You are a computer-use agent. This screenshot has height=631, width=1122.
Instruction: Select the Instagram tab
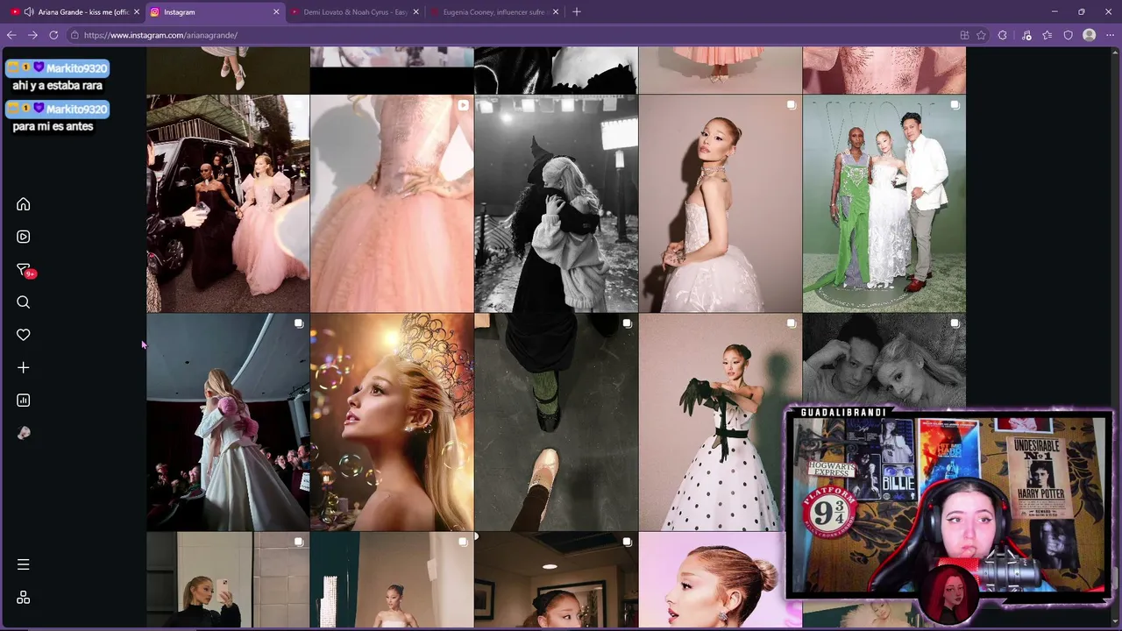(214, 12)
